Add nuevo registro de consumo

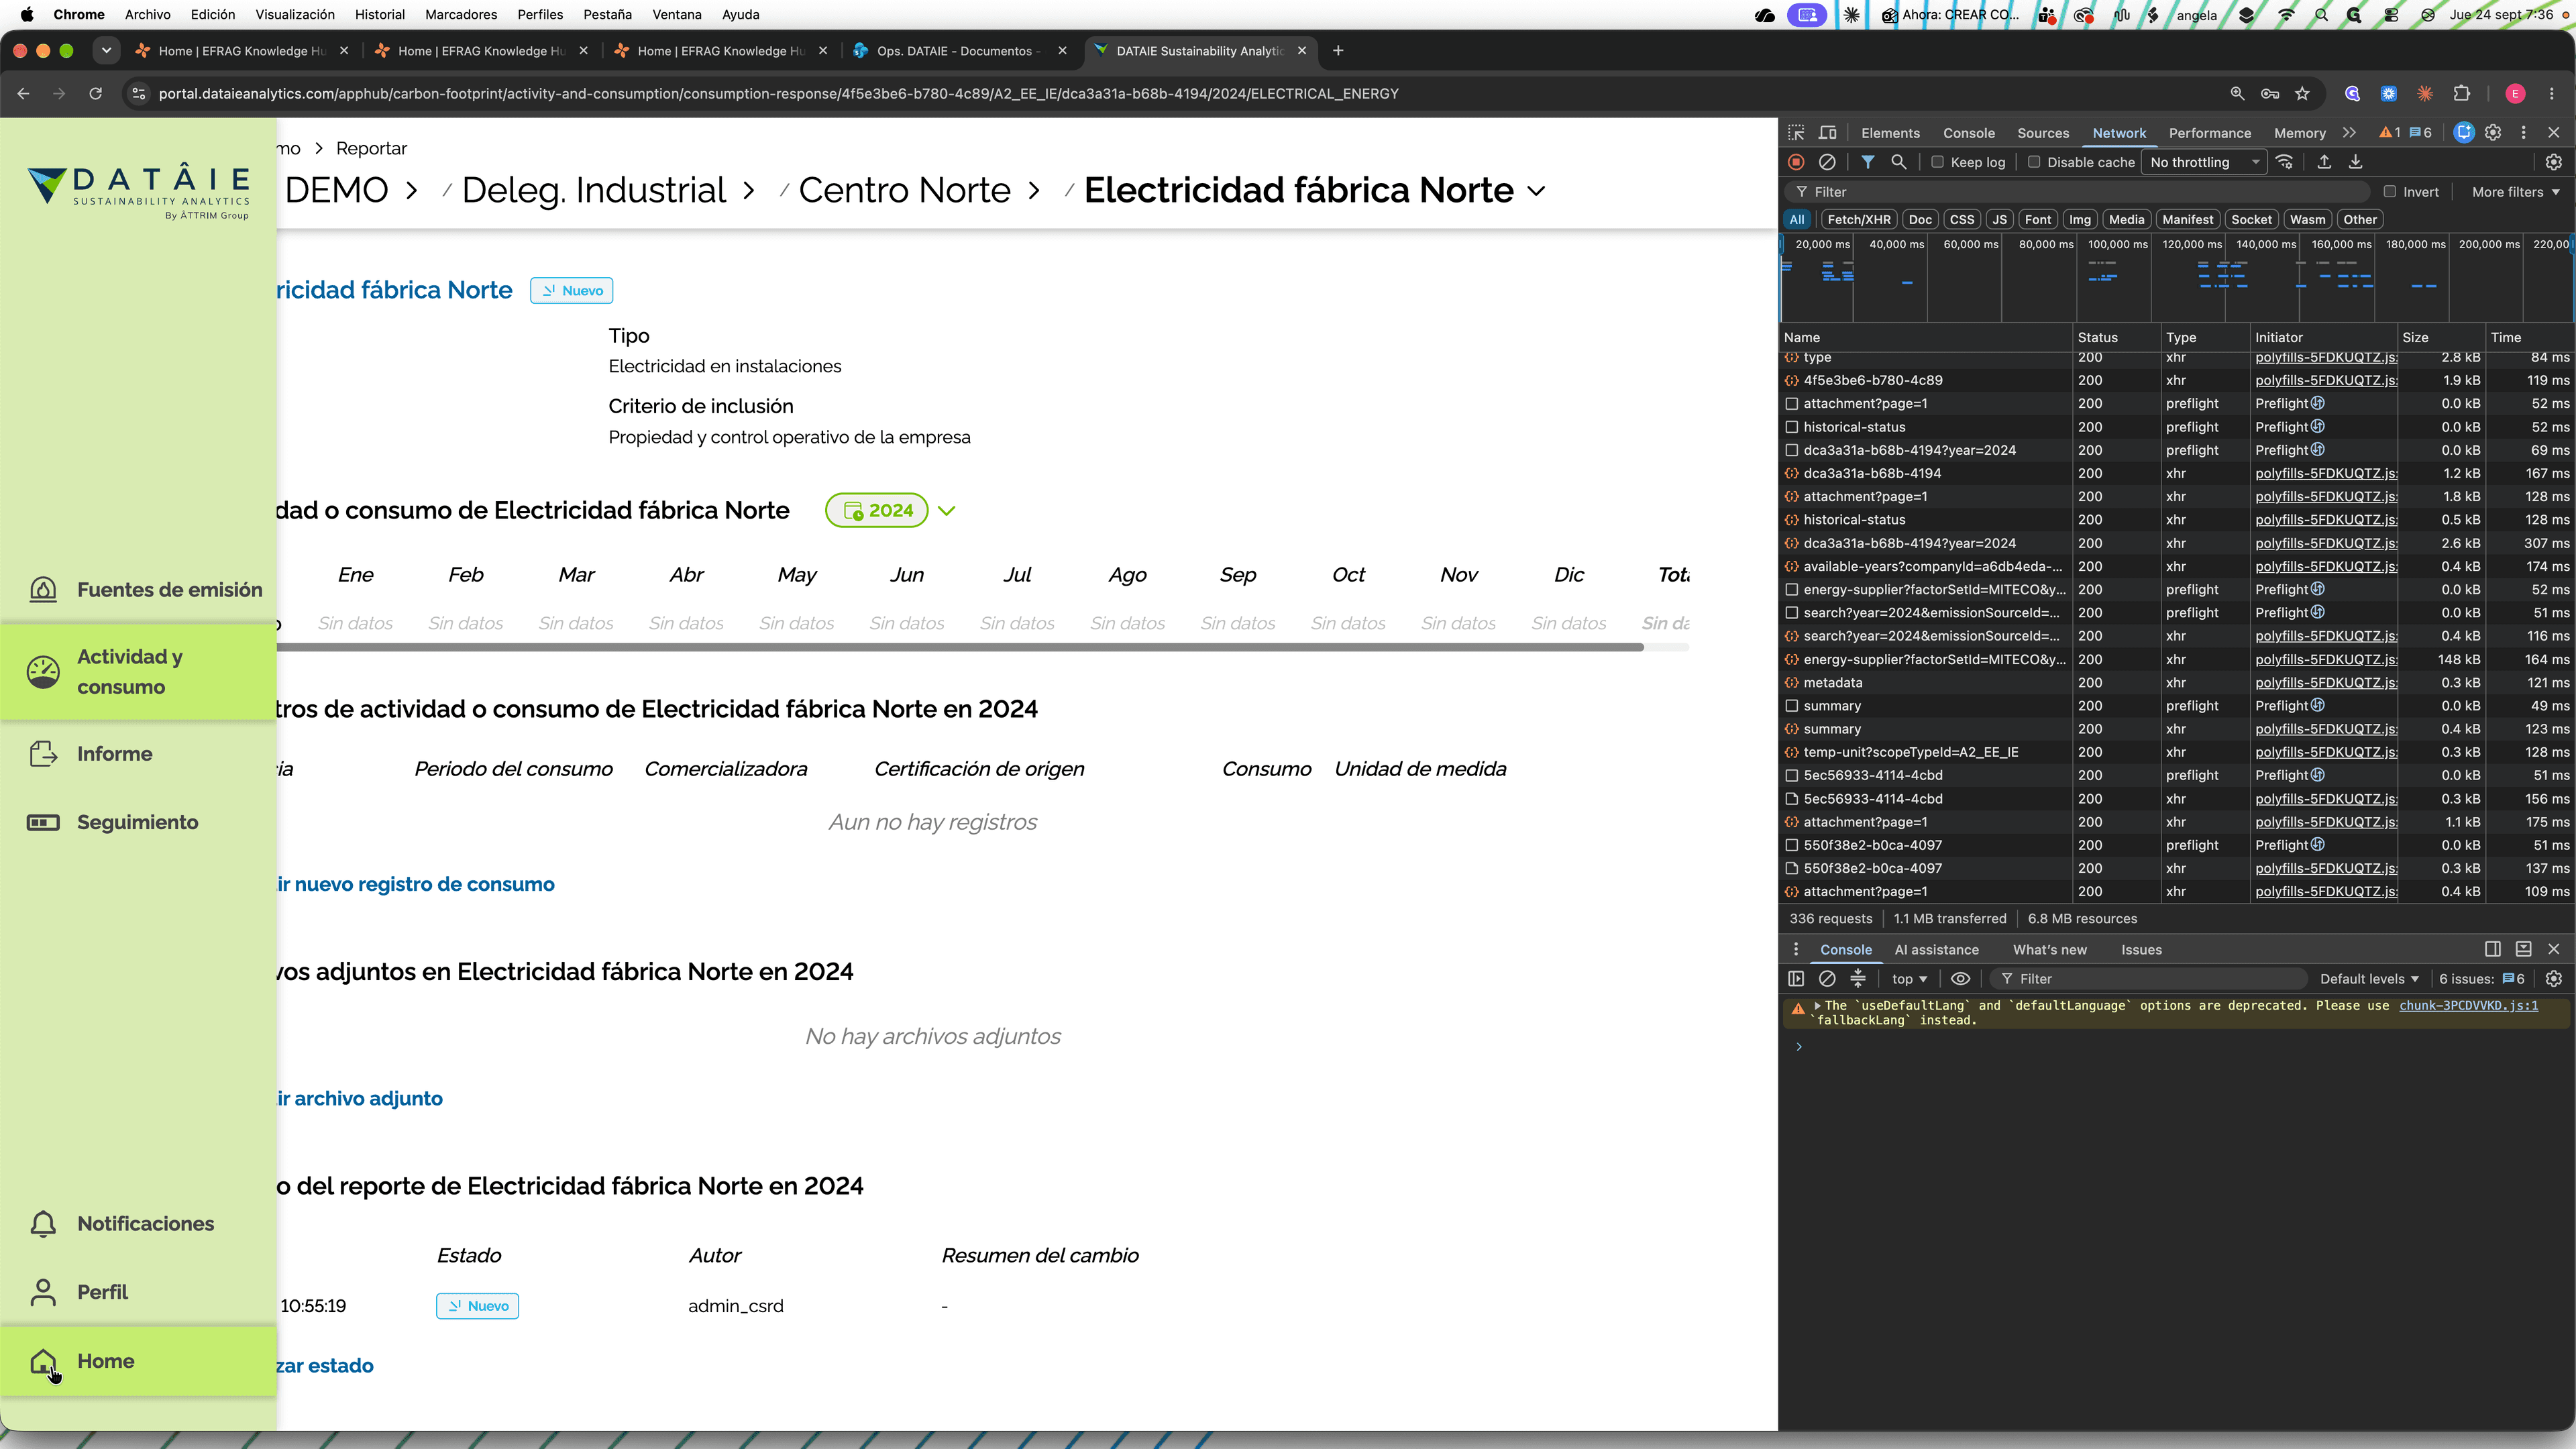tap(416, 885)
